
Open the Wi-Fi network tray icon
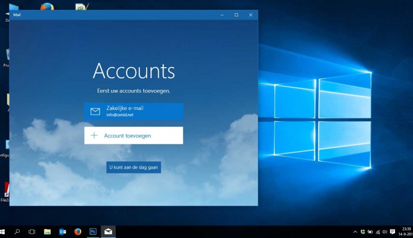tap(378, 232)
